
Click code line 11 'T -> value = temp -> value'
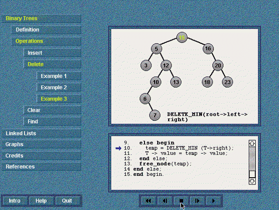[176, 153]
